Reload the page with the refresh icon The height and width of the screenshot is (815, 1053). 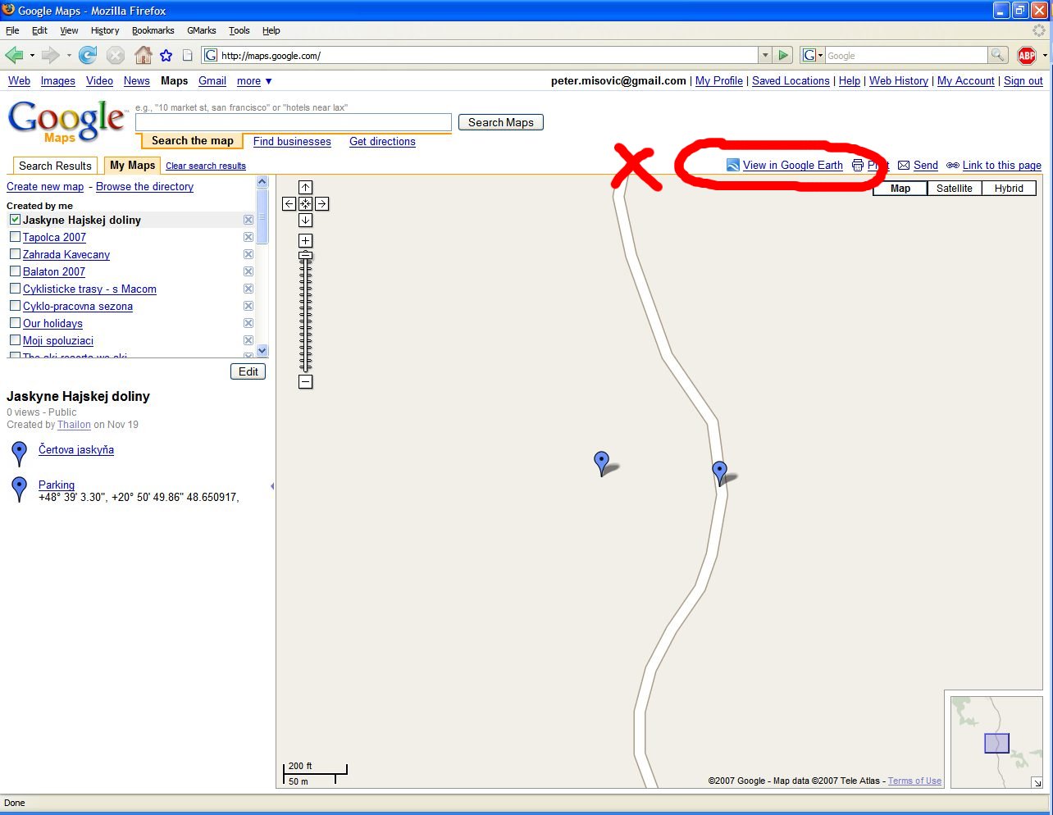point(88,55)
